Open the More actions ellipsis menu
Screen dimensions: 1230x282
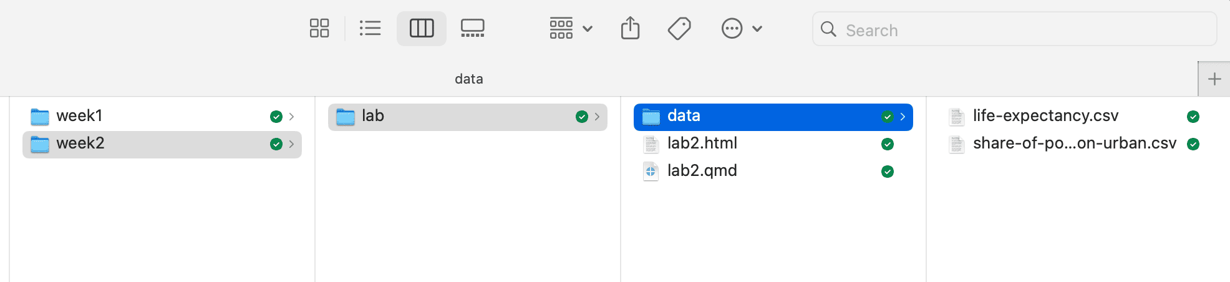click(x=741, y=28)
